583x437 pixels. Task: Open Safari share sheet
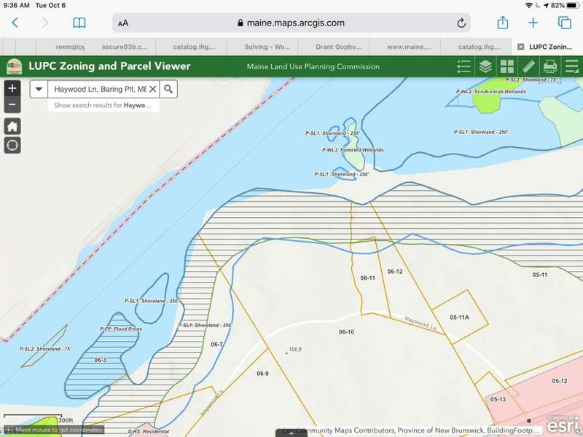coord(502,23)
